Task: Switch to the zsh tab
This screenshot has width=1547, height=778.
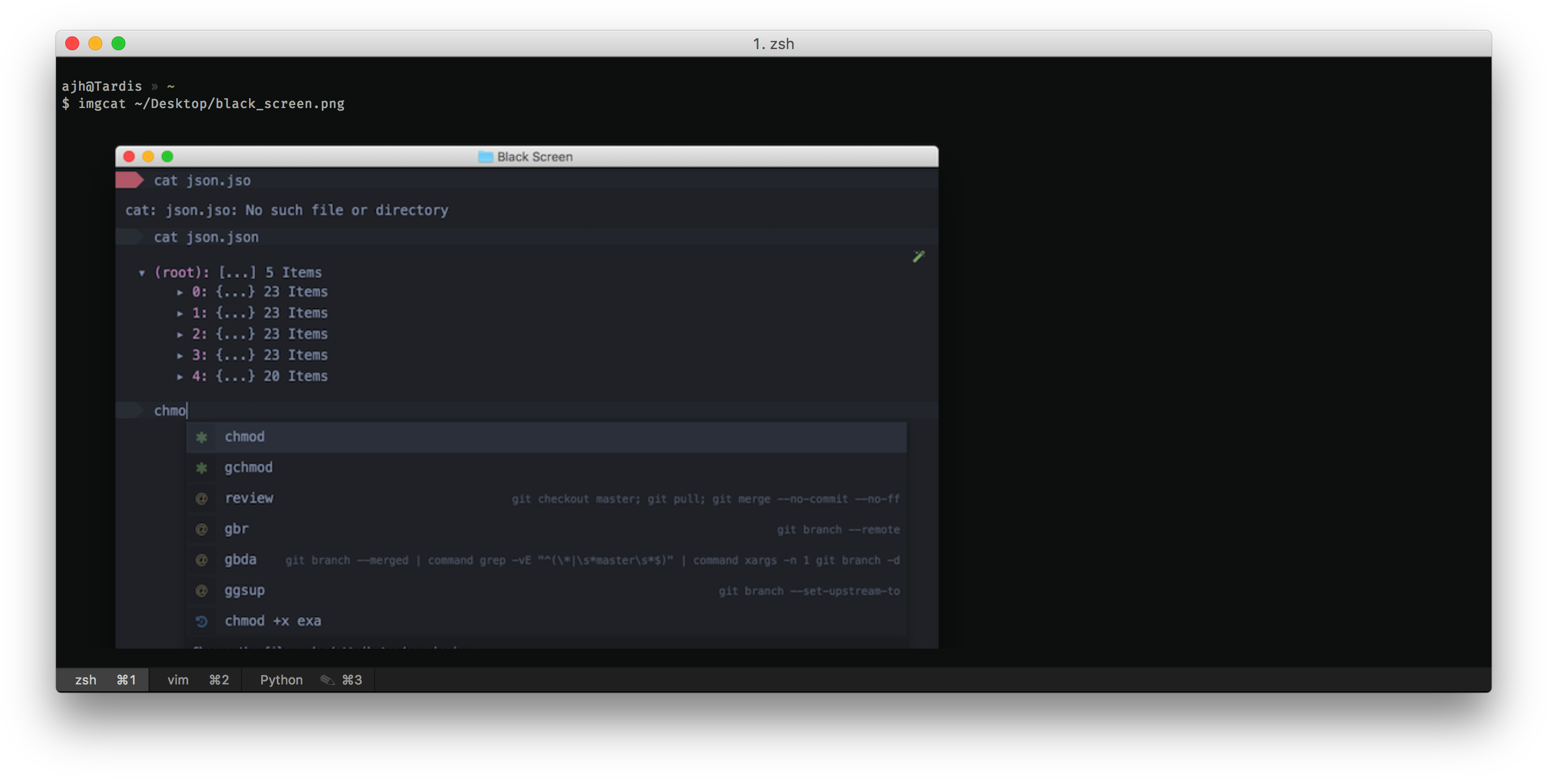Action: 86,680
